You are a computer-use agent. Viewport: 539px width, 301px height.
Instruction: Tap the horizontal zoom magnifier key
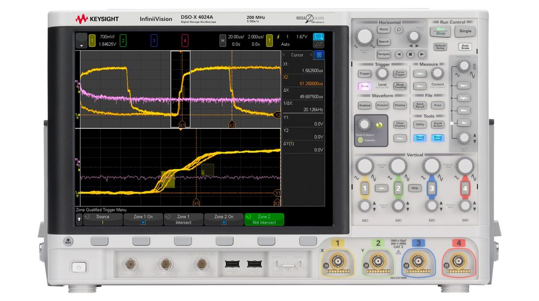[399, 30]
